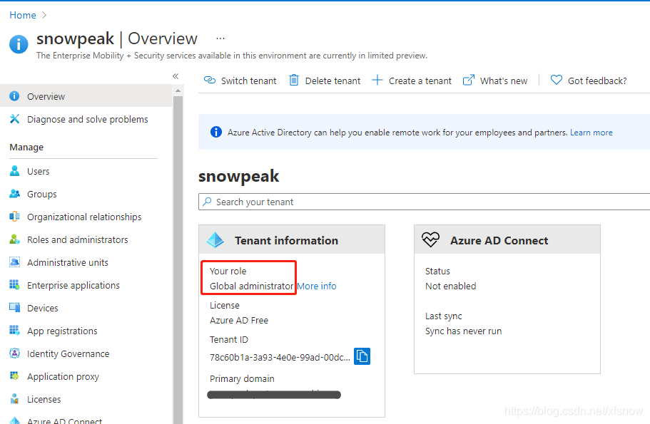The width and height of the screenshot is (650, 424).
Task: Click the Tenant information card header
Action: pyautogui.click(x=292, y=239)
